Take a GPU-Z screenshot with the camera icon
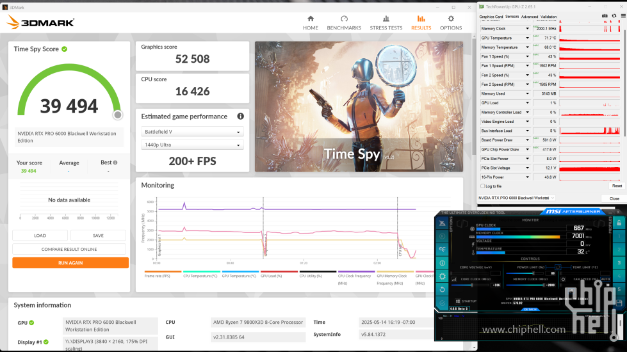The width and height of the screenshot is (627, 352). (605, 16)
